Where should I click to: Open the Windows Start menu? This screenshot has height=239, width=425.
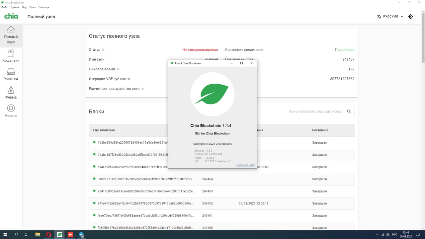click(x=5, y=235)
